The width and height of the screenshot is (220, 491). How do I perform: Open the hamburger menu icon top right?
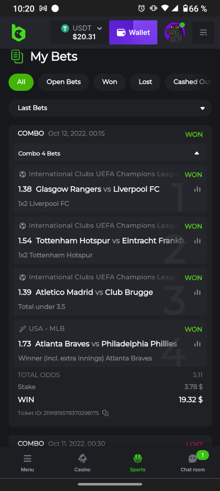click(203, 32)
